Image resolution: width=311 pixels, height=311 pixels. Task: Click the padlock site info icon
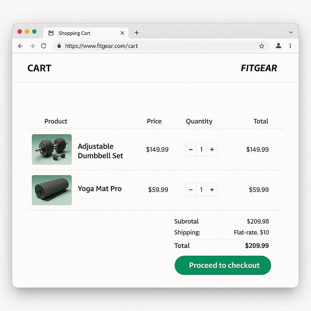point(59,46)
